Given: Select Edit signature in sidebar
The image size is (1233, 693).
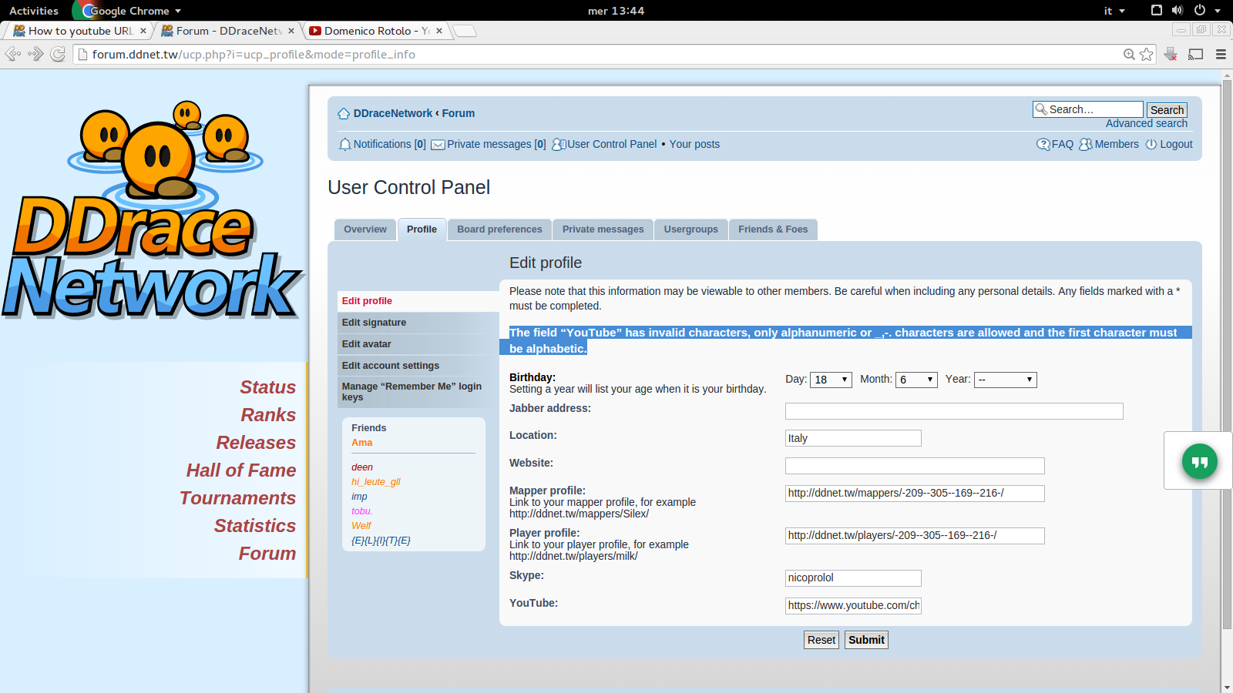Looking at the screenshot, I should tap(374, 323).
